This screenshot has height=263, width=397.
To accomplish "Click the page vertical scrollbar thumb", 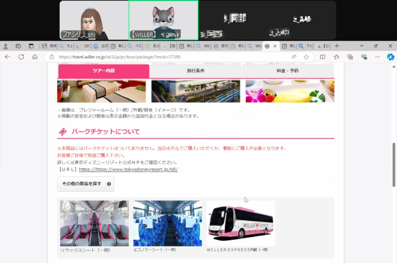I will pos(394,165).
